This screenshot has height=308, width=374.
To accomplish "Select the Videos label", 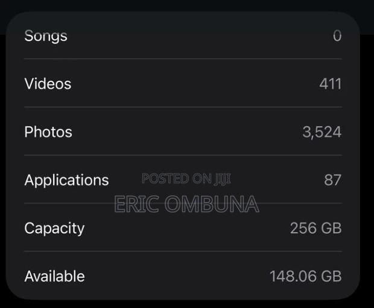I will [x=48, y=84].
